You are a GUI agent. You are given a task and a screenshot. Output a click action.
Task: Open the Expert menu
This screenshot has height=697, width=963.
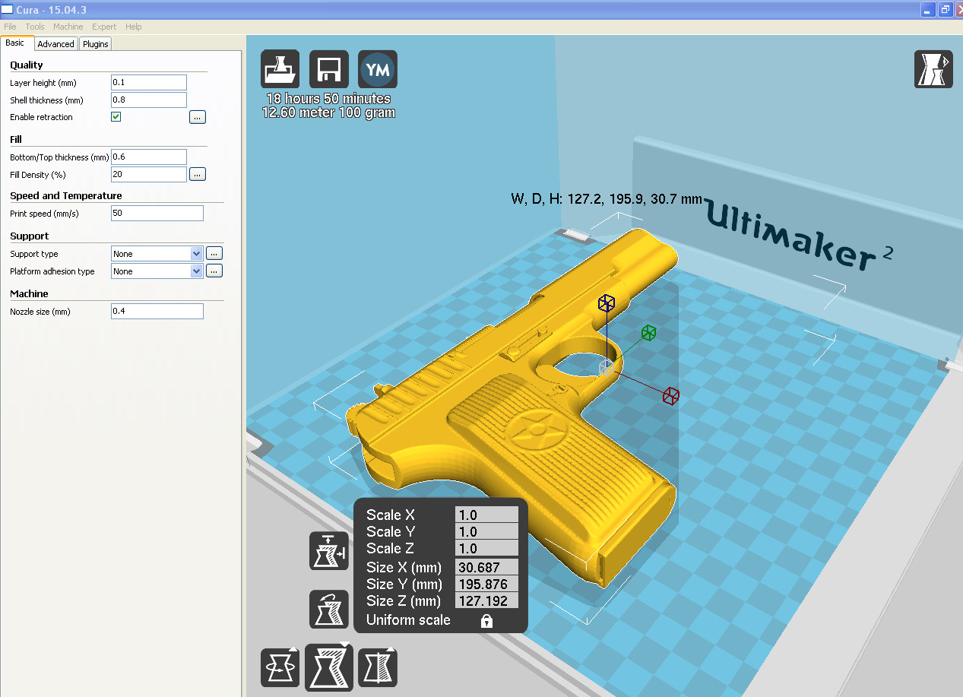[x=103, y=26]
